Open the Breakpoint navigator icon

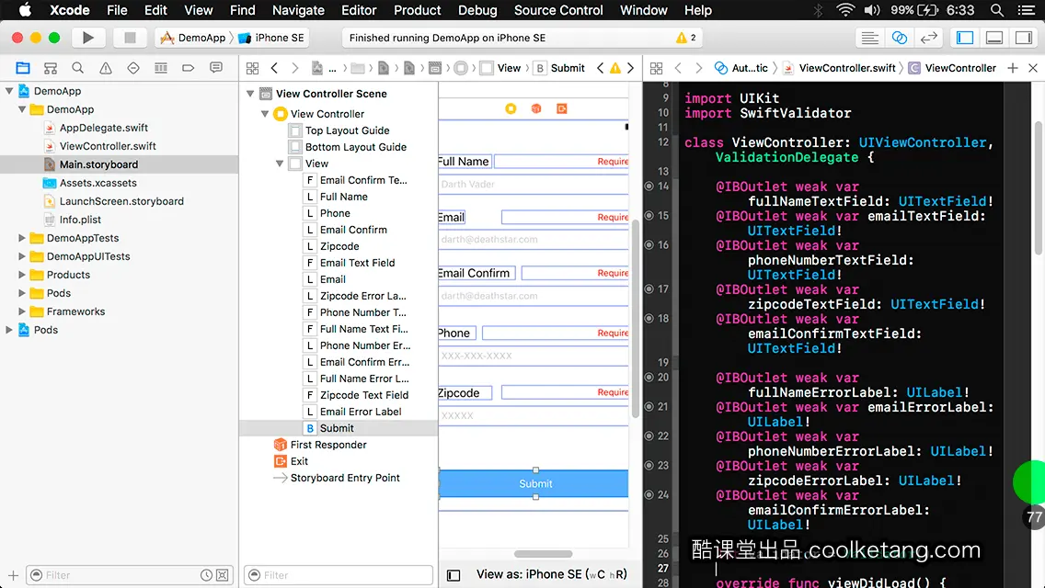[188, 68]
